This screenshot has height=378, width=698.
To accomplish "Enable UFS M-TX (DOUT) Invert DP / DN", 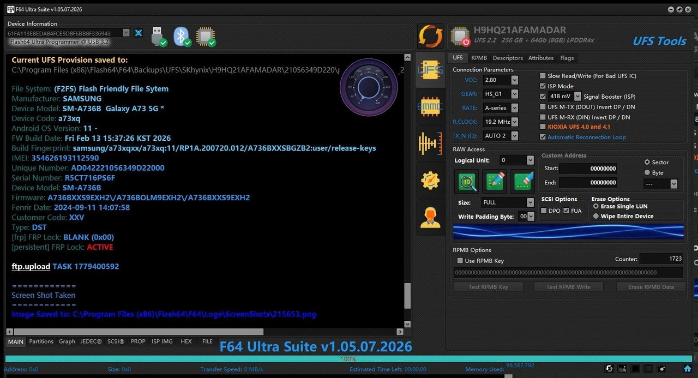I will pos(543,107).
